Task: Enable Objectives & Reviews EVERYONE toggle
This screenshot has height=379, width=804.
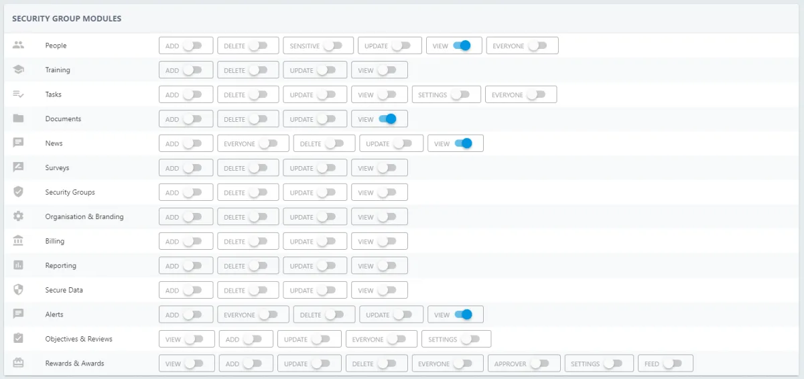Action: 397,339
